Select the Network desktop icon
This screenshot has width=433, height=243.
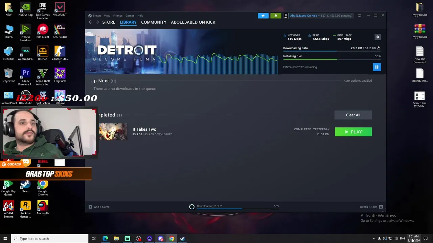[8, 54]
